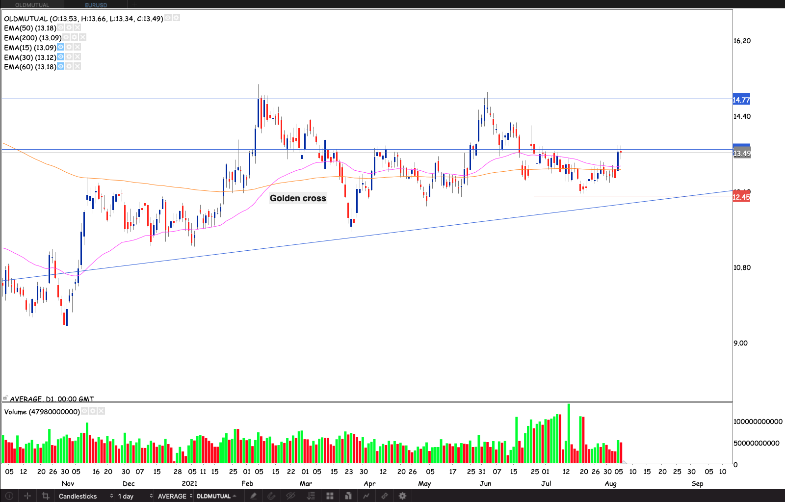This screenshot has width=785, height=502.
Task: Click the Golden cross text annotation
Action: [x=298, y=198]
